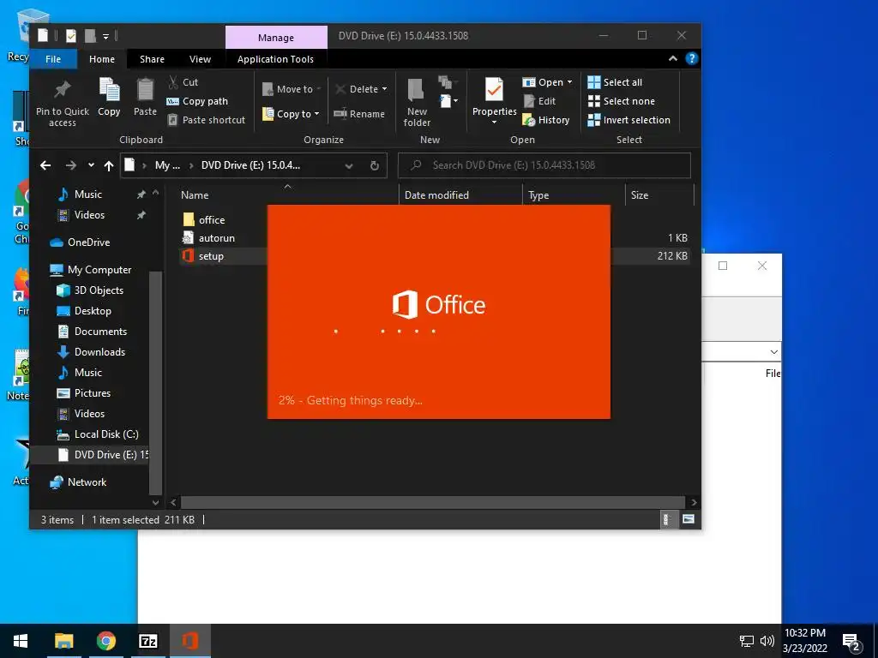Click the Forward navigation arrow
Image resolution: width=878 pixels, height=658 pixels.
point(70,165)
